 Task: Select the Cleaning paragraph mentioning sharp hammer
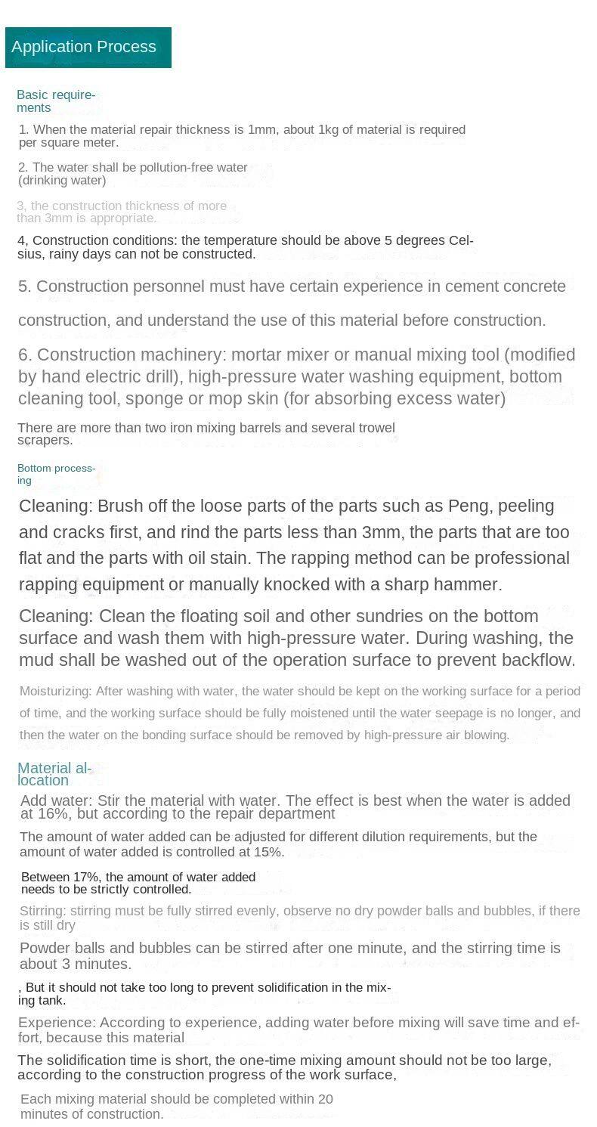click(294, 545)
